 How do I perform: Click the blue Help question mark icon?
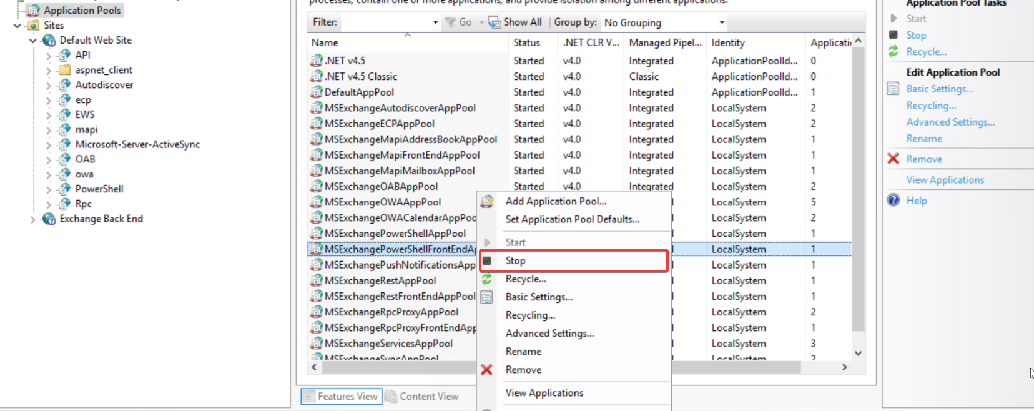click(x=894, y=201)
